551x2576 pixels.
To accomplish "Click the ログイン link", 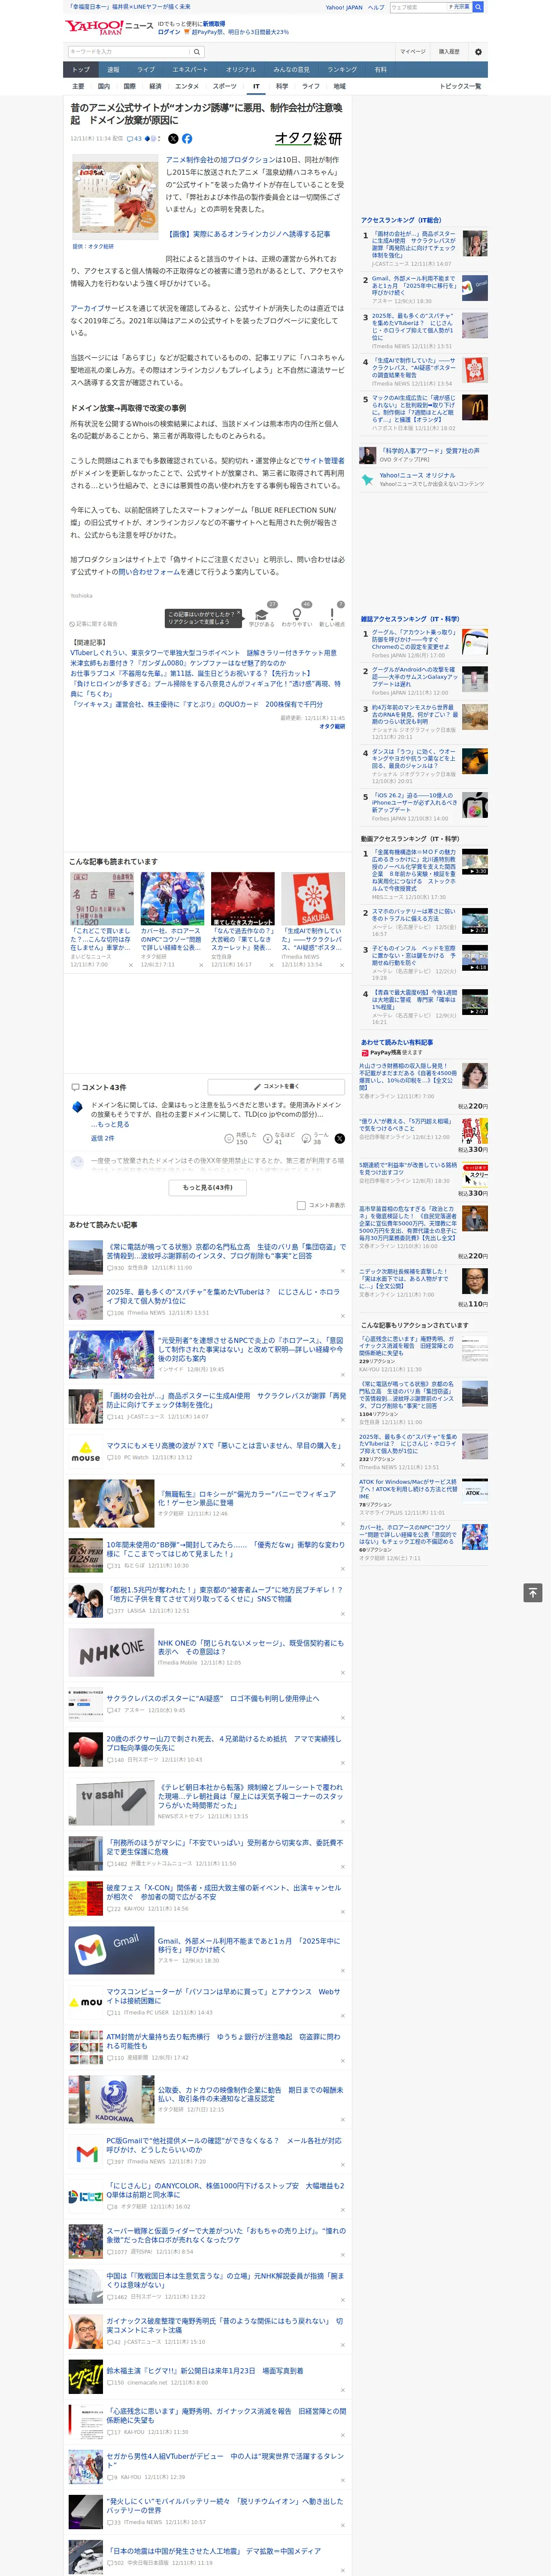I will pyautogui.click(x=169, y=32).
